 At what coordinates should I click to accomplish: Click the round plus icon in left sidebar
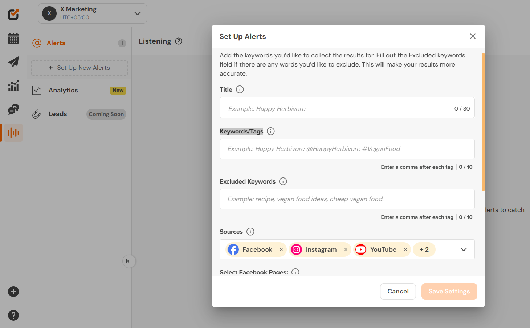click(13, 292)
